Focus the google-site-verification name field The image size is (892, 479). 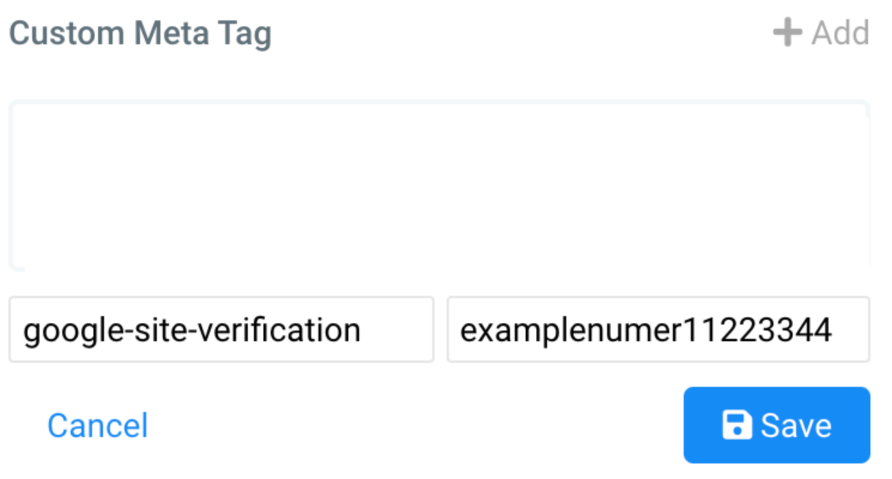point(221,329)
